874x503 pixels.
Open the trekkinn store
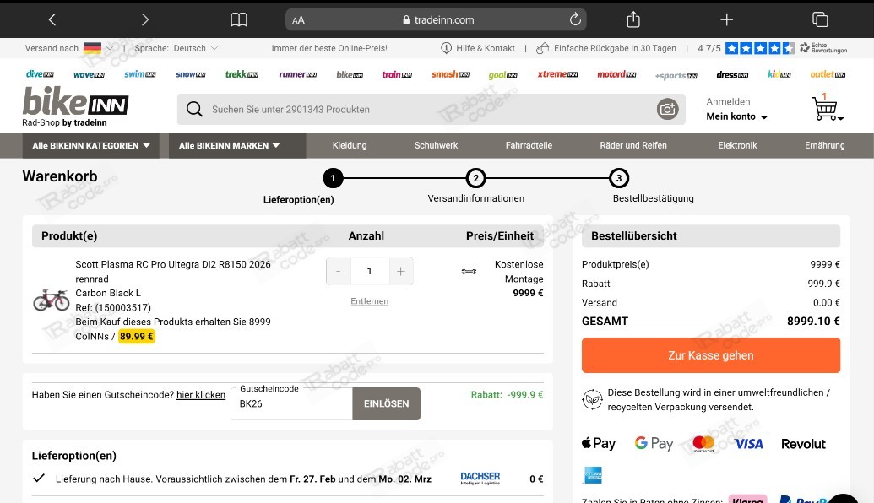[242, 74]
